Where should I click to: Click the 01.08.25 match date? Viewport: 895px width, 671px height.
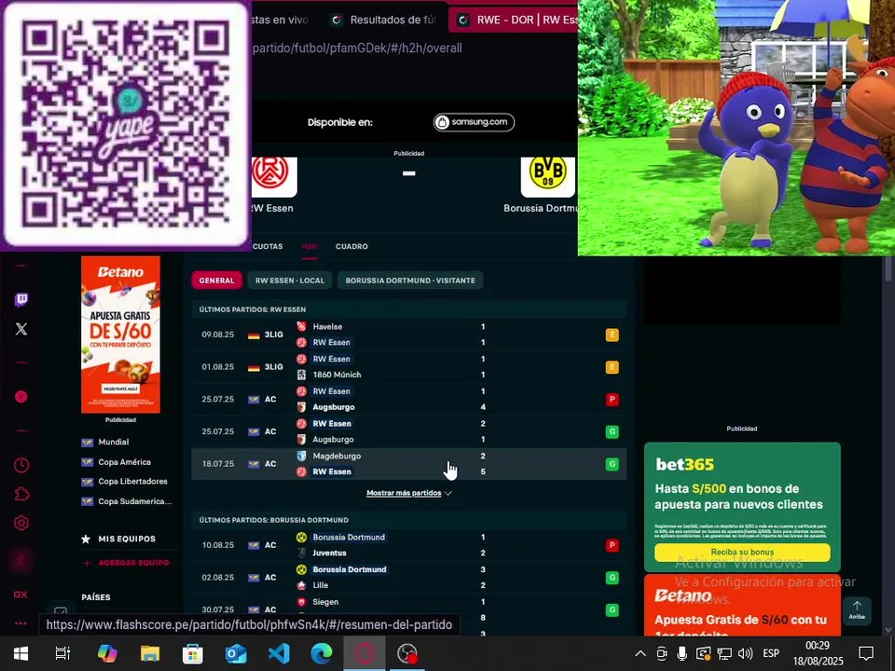pyautogui.click(x=218, y=367)
